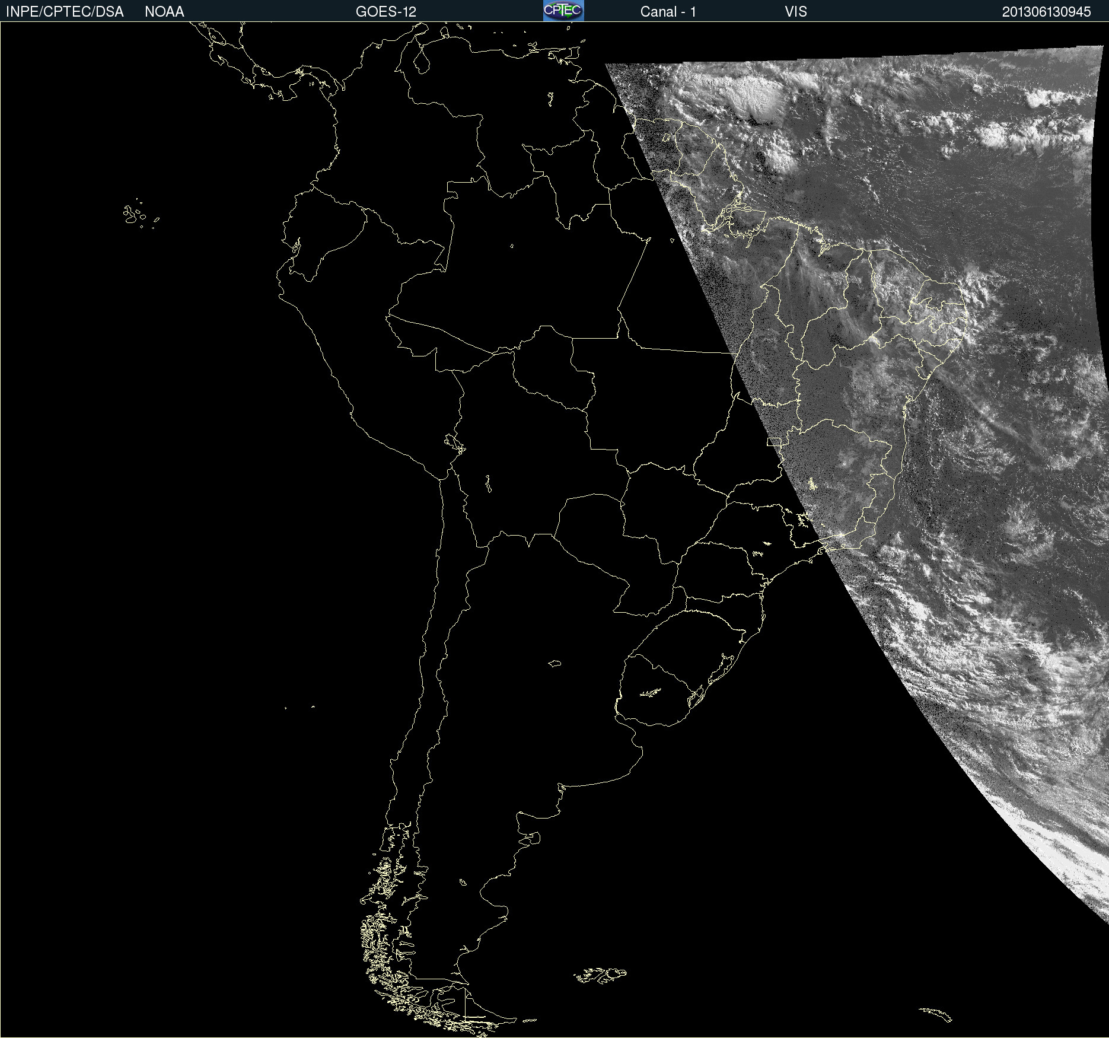Click the Canal - 1 label
Viewport: 1109px width, 1038px height.
click(x=668, y=12)
